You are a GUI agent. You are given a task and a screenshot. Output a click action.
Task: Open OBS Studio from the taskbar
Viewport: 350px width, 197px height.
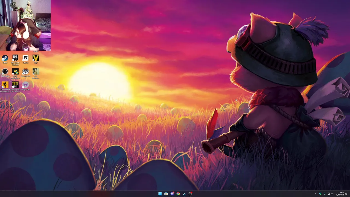coord(190,194)
